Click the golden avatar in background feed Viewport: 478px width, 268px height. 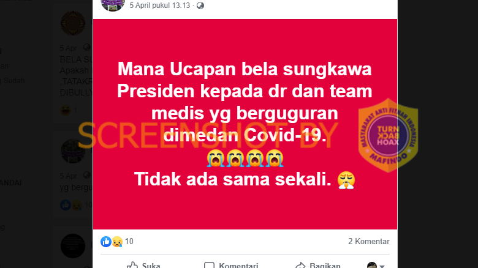click(x=73, y=23)
